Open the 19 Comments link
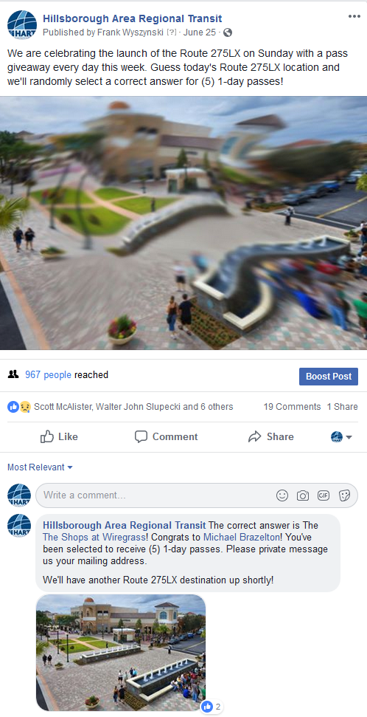Image resolution: width=367 pixels, height=717 pixels. pyautogui.click(x=292, y=407)
